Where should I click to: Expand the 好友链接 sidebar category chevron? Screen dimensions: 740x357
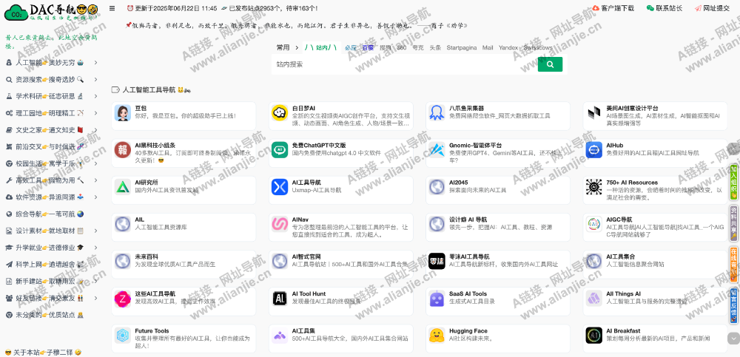pos(95,298)
